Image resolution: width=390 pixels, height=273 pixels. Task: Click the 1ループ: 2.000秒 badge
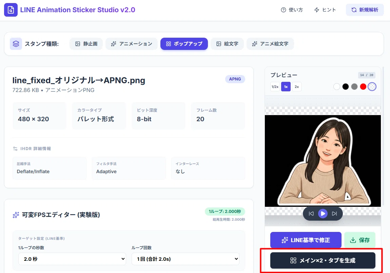(x=225, y=212)
